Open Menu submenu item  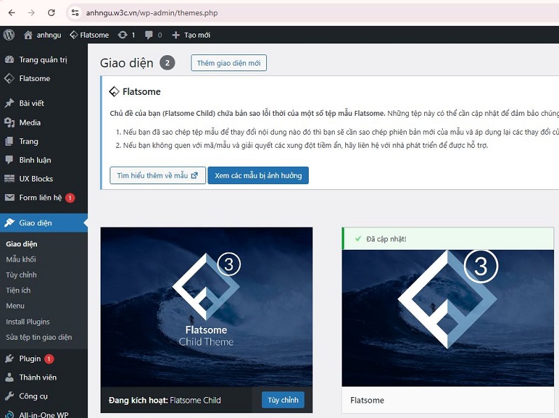point(15,306)
